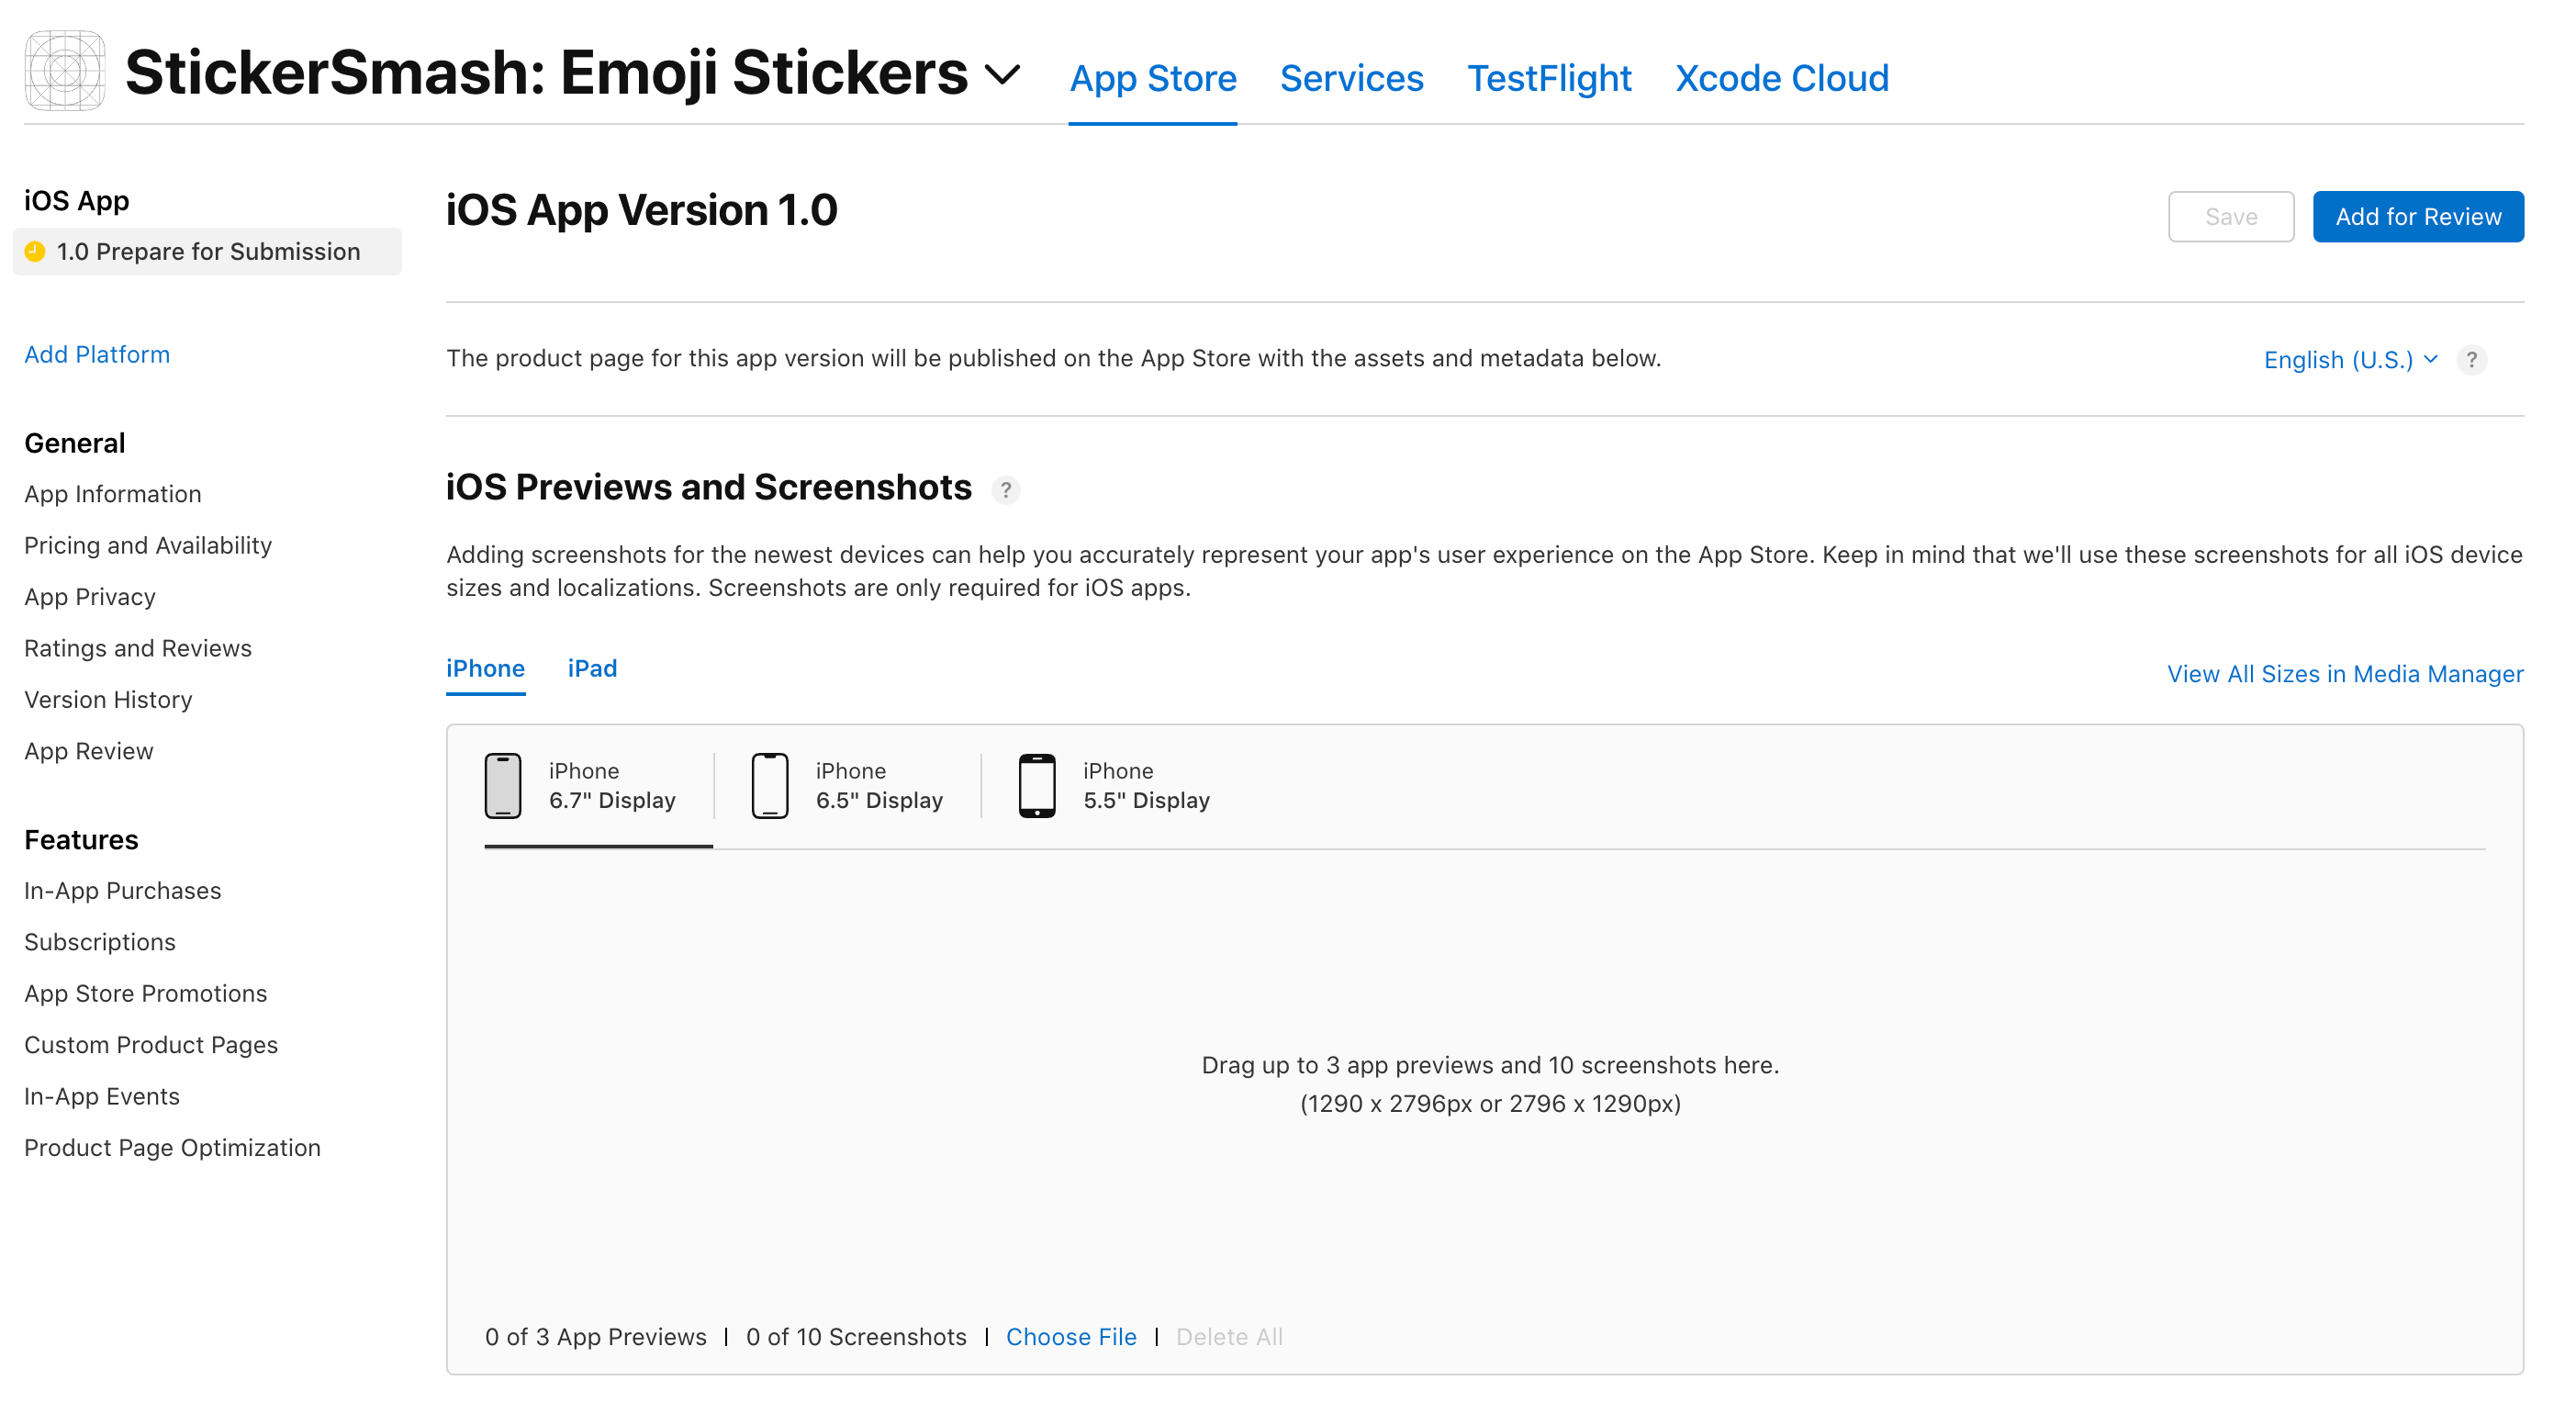Click help icon beside iOS Previews and Screenshots
Viewport: 2576px width, 1414px height.
(1005, 490)
